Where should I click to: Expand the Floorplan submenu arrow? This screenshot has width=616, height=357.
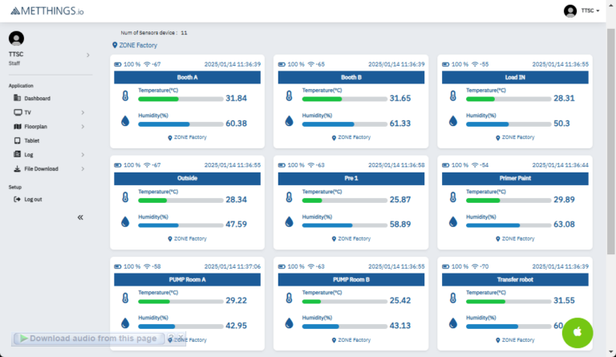point(83,127)
